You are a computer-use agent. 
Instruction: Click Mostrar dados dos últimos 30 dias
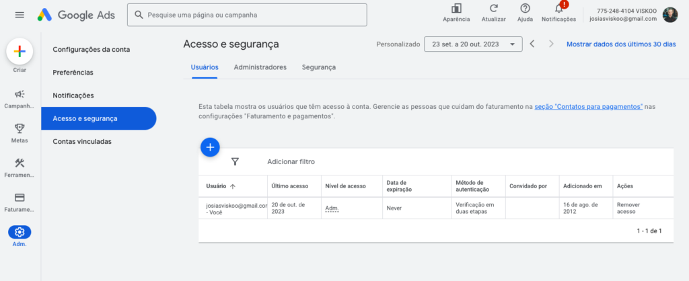[x=621, y=44]
